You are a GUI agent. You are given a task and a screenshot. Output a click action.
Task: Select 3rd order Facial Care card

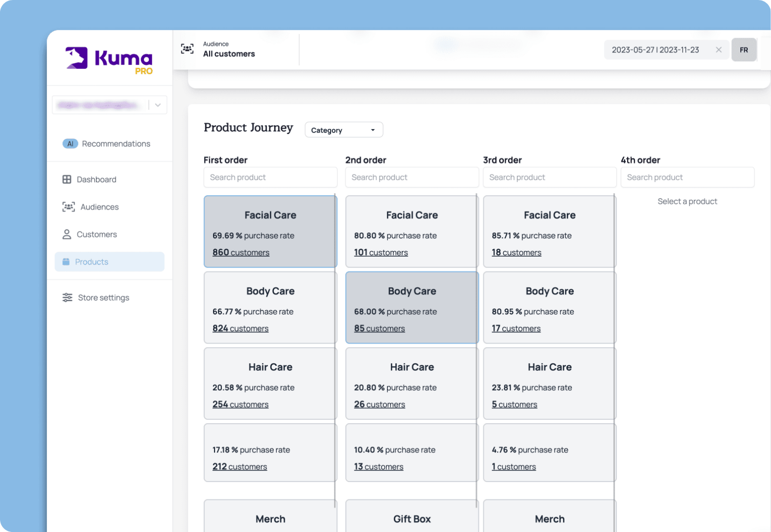pos(549,231)
